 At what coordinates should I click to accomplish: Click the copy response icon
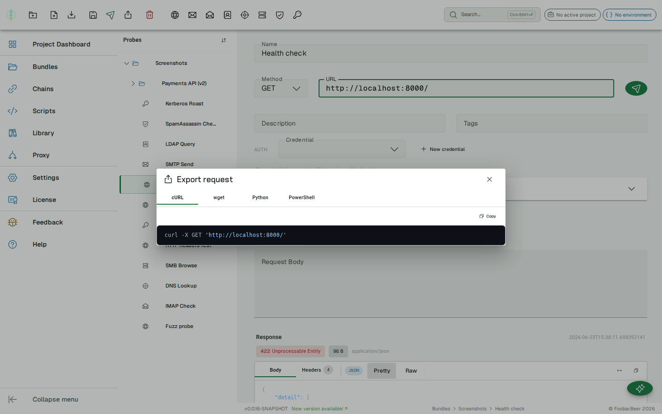636,370
